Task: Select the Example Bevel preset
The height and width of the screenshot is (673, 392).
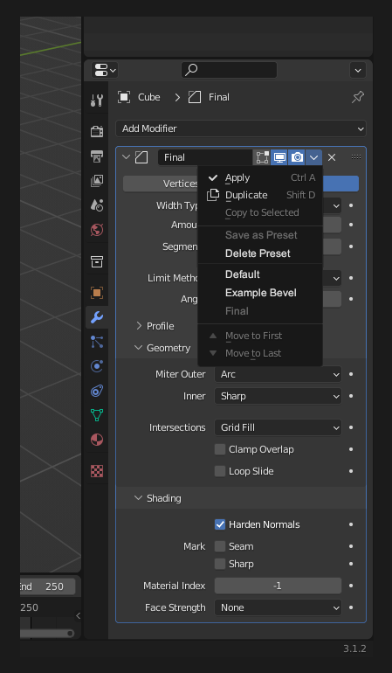Action: click(261, 293)
